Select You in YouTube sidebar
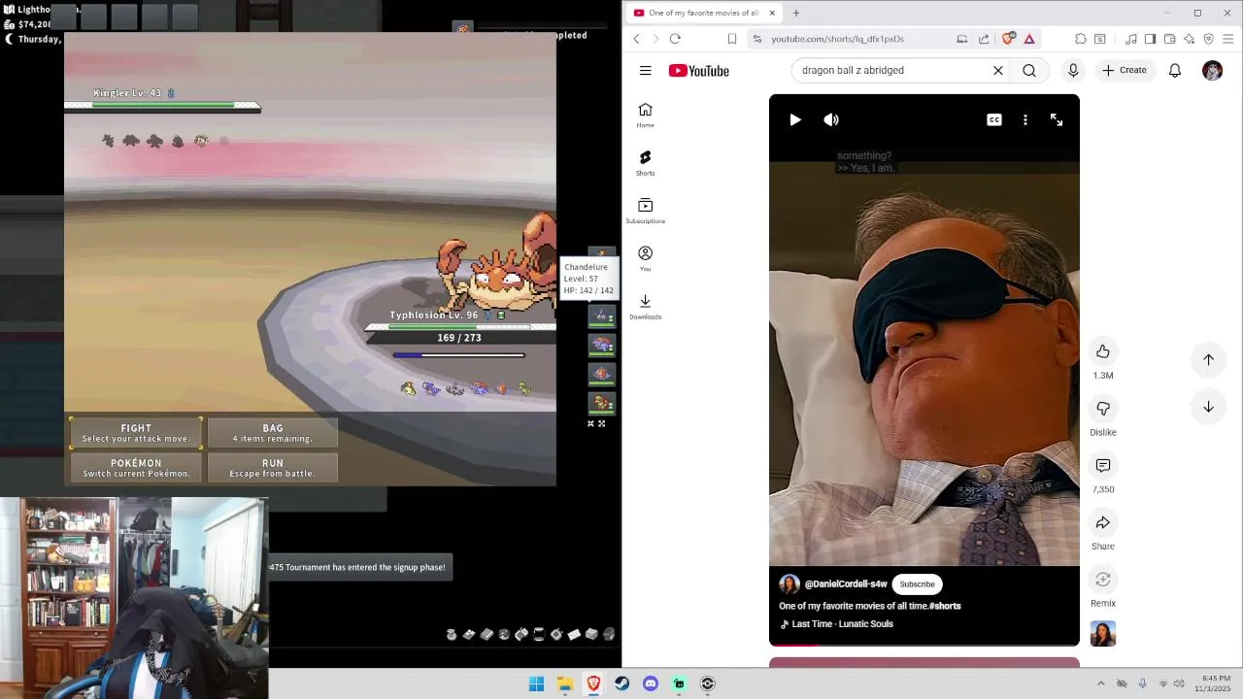1243x699 pixels. coord(645,258)
